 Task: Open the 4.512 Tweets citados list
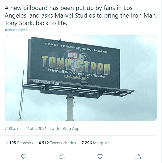[x=57, y=143]
